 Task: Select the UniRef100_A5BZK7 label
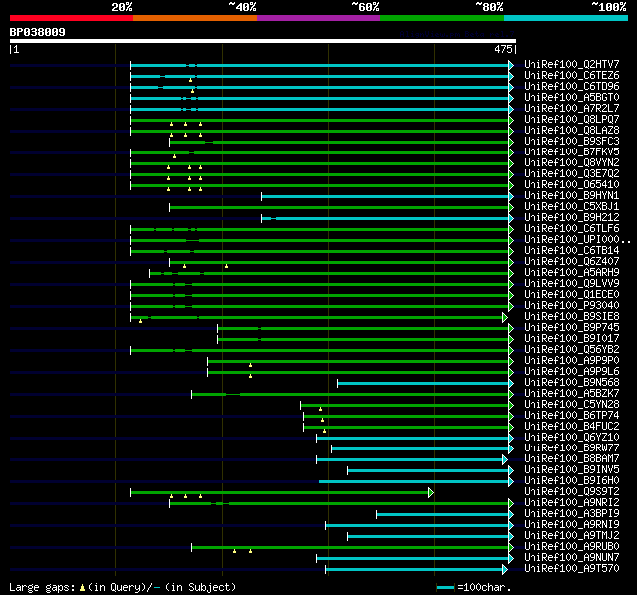571,394
